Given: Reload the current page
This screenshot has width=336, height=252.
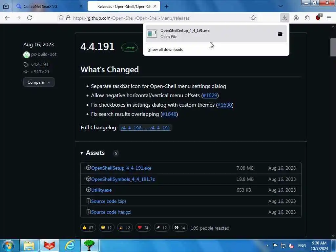Looking at the screenshot, I should click(30, 18).
